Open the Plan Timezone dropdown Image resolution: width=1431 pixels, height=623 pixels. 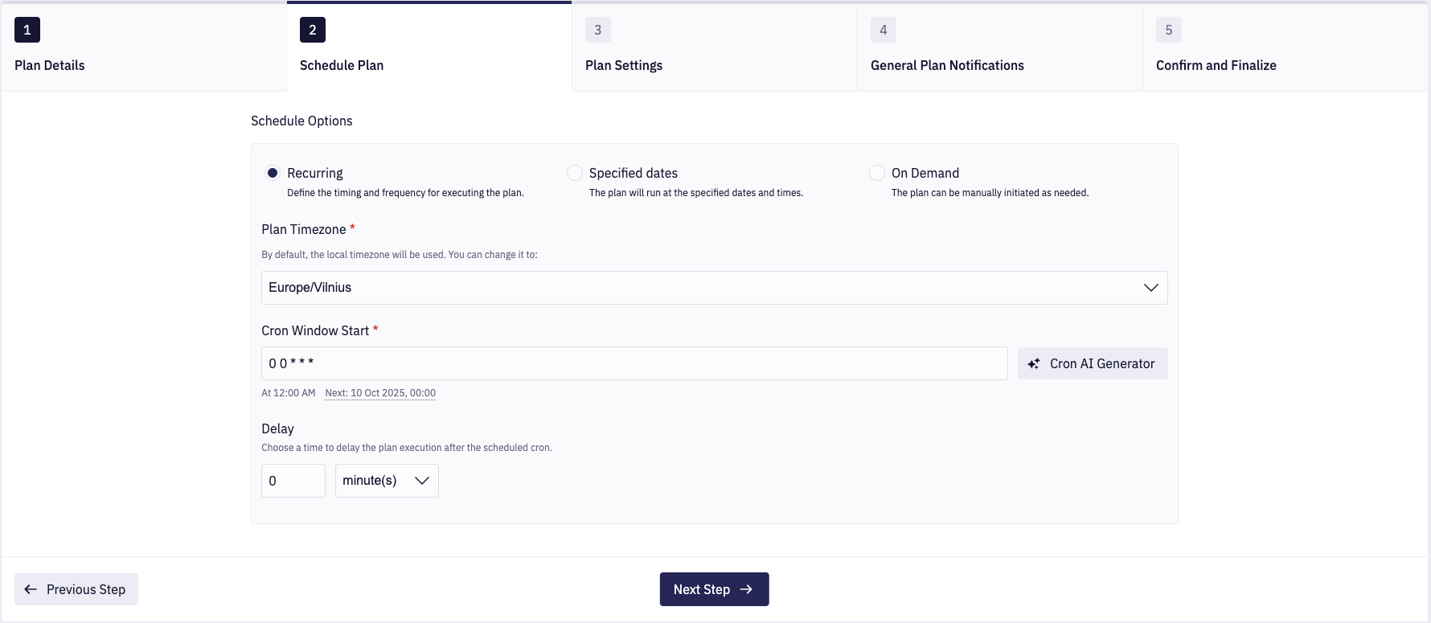(x=714, y=288)
